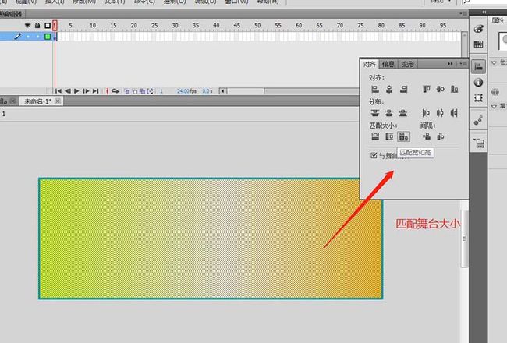Click the align top edge icon
This screenshot has height=343, width=507.
(x=427, y=89)
